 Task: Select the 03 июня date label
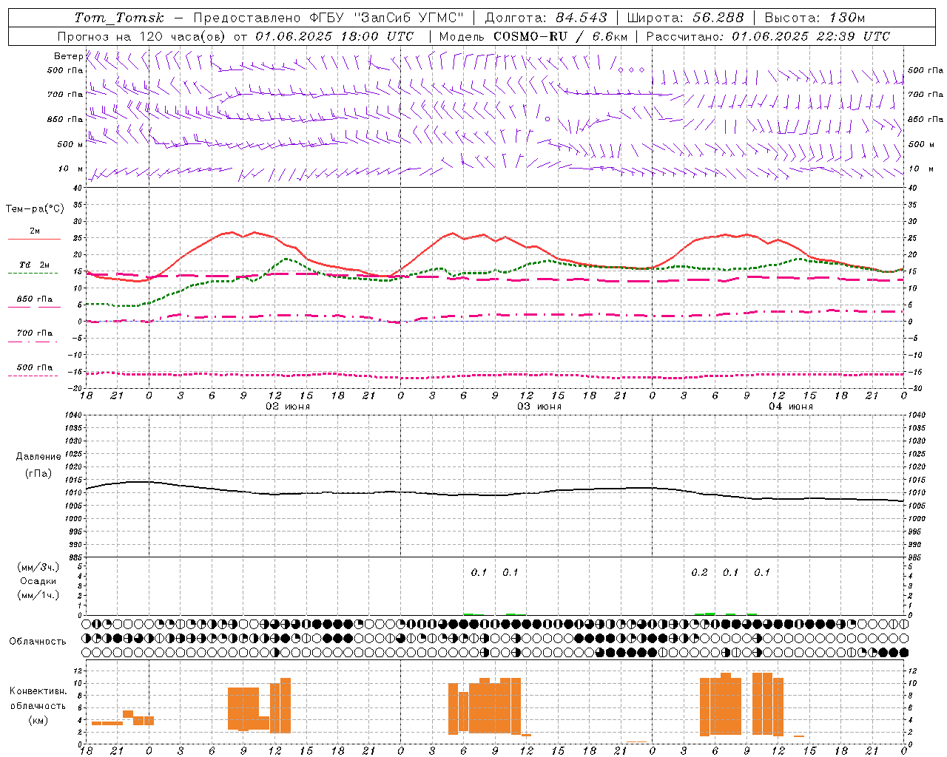click(x=539, y=407)
